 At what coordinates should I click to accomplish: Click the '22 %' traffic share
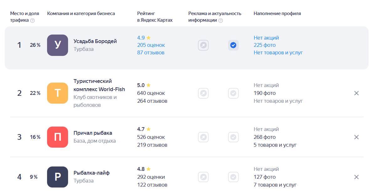click(x=35, y=93)
